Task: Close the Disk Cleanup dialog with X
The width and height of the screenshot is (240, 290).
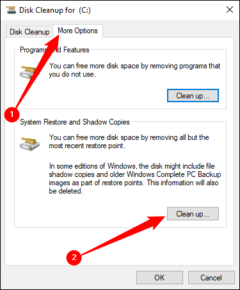Action: pos(230,10)
